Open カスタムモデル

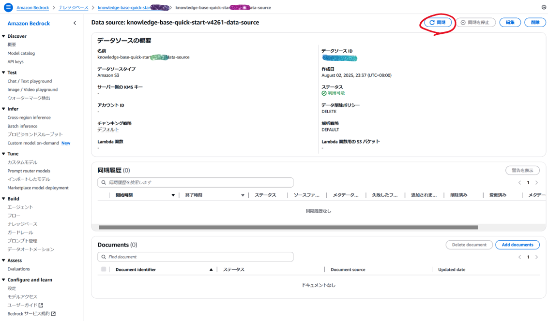tap(22, 162)
